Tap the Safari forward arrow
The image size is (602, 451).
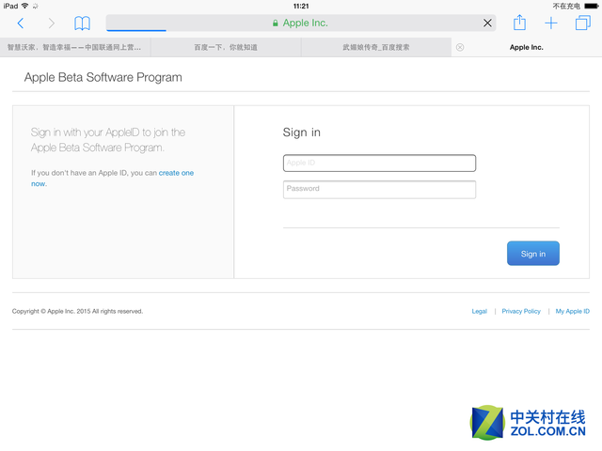tap(52, 23)
